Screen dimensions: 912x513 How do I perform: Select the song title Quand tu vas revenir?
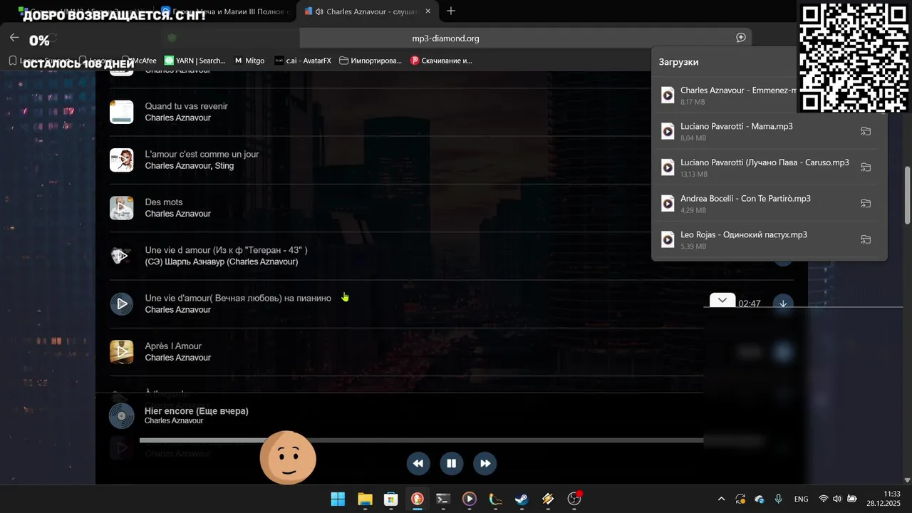(187, 106)
